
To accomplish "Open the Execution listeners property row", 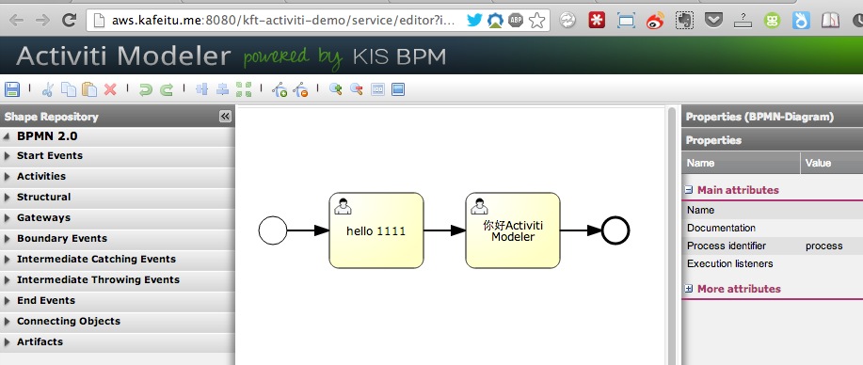I will tap(773, 263).
